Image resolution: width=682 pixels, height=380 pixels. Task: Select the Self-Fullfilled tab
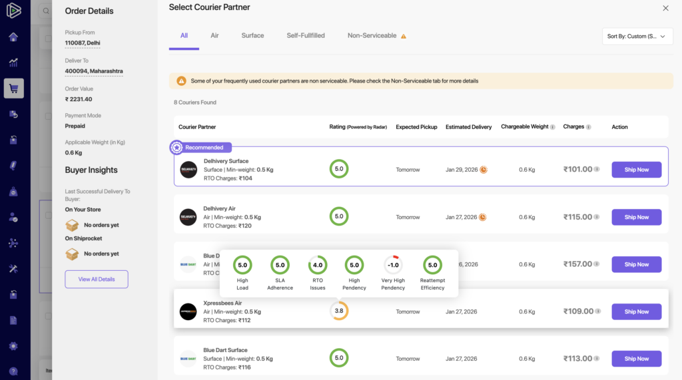coord(306,35)
